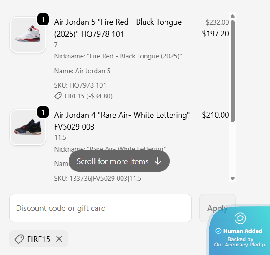
Task: Click the discount tag icon beside FIRE15 (-$34.80)
Action: point(58,96)
